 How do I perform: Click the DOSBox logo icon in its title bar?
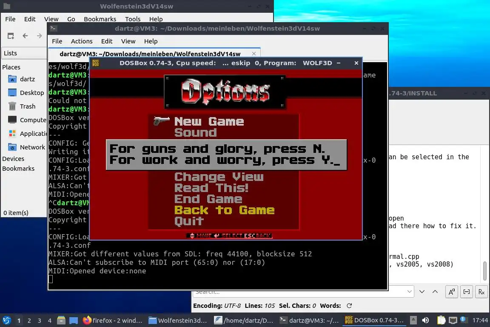tap(96, 63)
